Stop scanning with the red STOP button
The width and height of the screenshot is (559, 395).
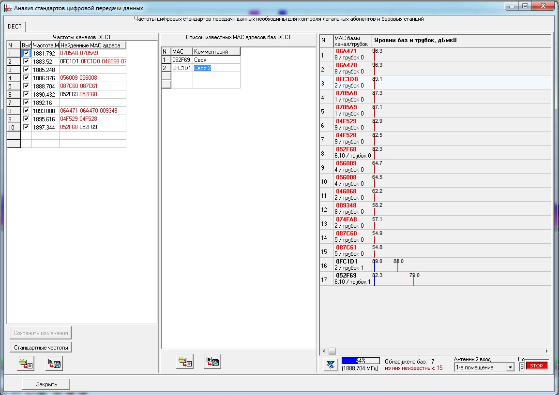pyautogui.click(x=537, y=366)
